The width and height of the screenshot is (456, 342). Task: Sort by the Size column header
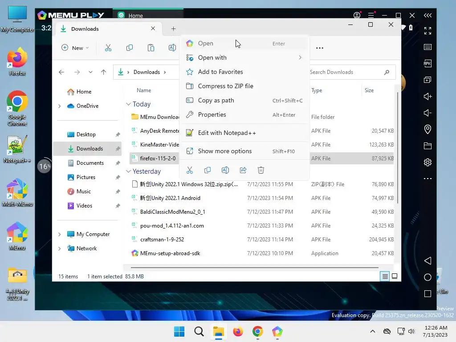tap(378, 90)
